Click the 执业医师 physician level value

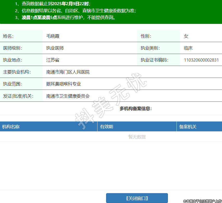click(55, 48)
